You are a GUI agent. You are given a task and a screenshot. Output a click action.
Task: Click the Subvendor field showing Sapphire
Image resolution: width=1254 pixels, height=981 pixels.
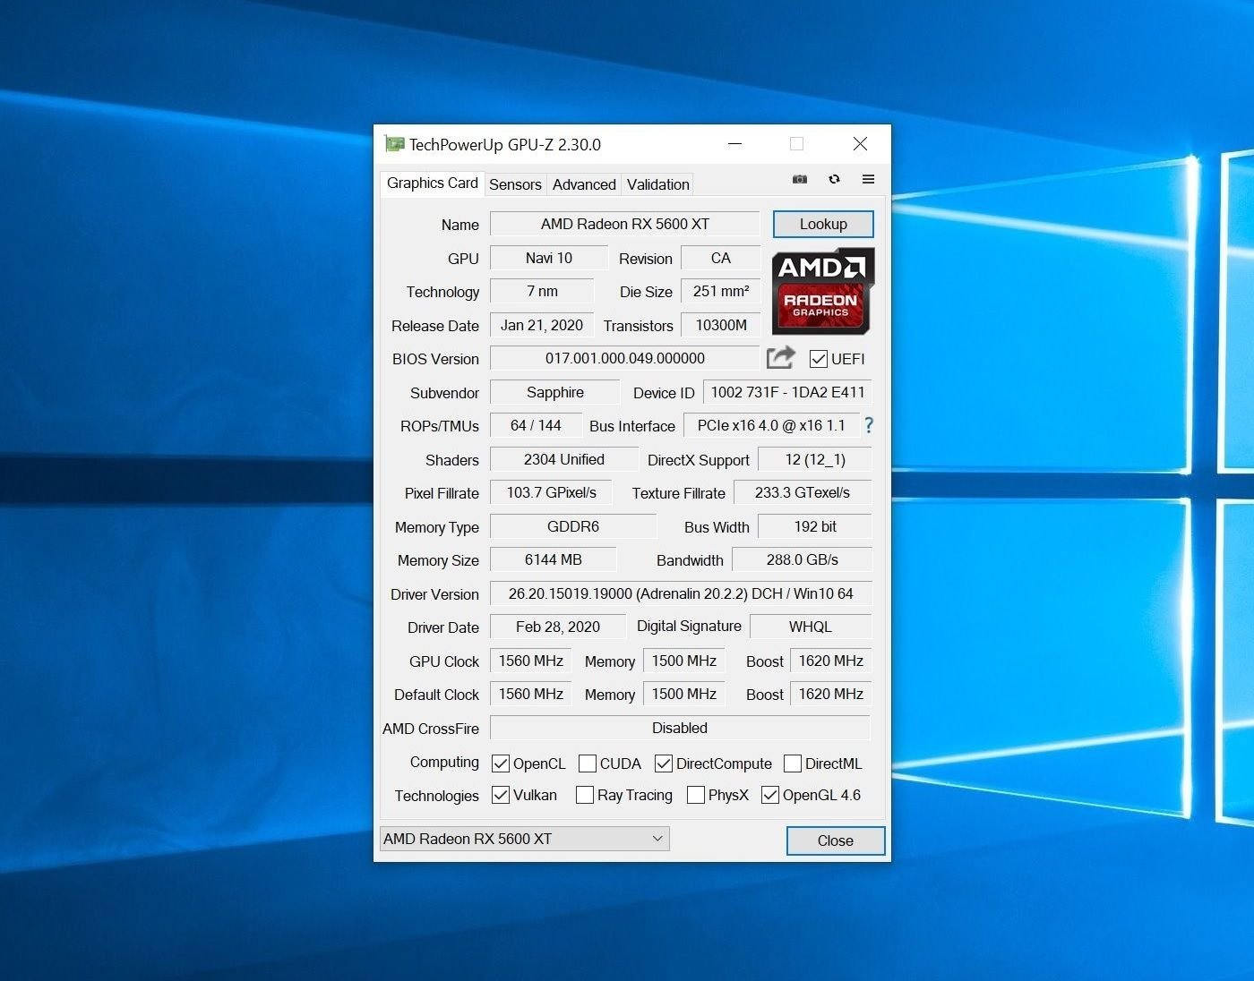click(x=555, y=392)
